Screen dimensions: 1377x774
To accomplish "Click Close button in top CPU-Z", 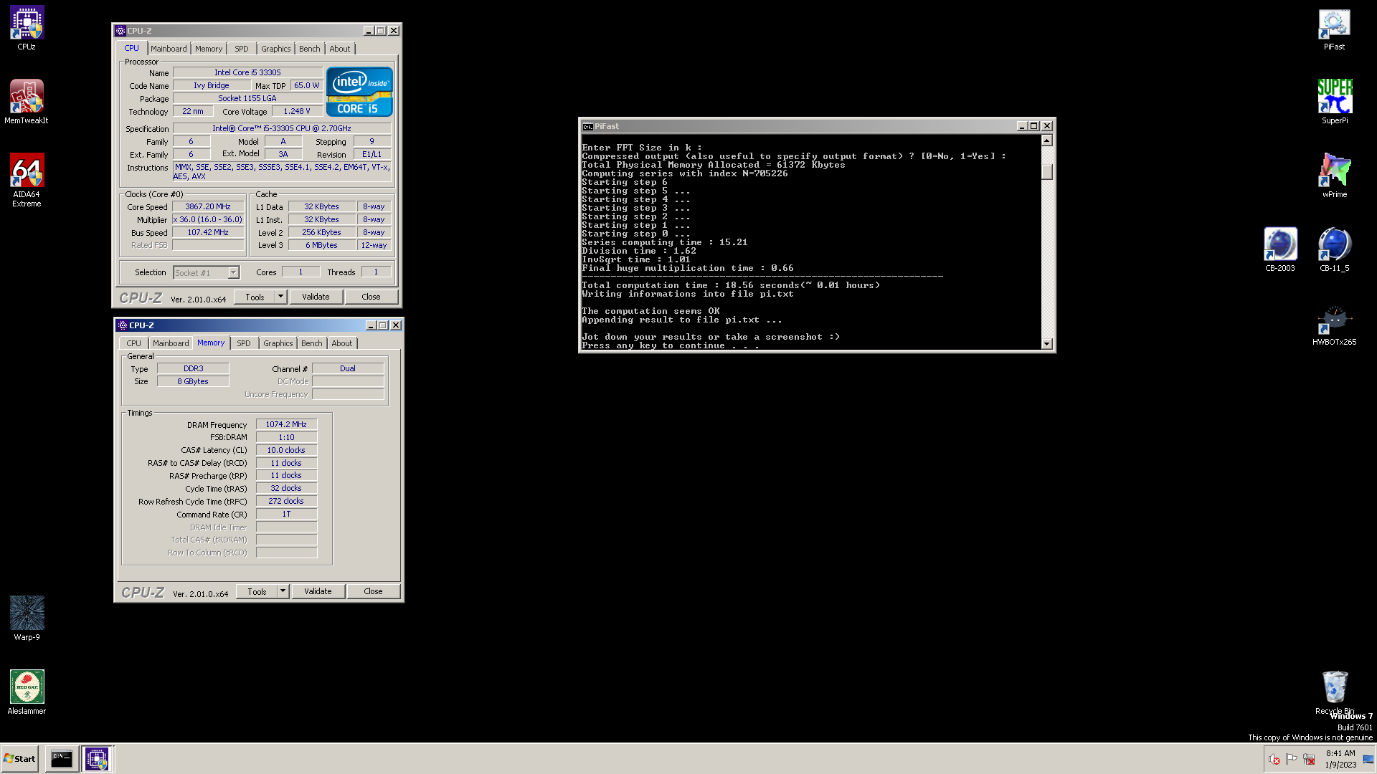I will [x=371, y=297].
